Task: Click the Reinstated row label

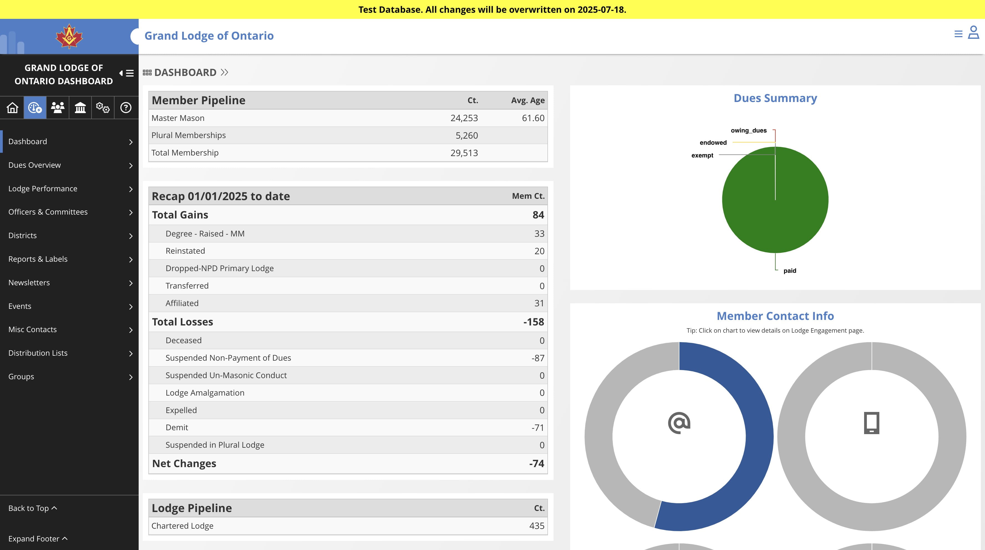Action: (x=185, y=251)
